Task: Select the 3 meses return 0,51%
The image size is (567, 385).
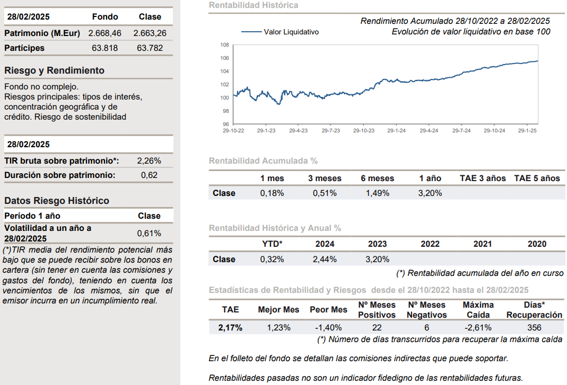Action: point(325,193)
